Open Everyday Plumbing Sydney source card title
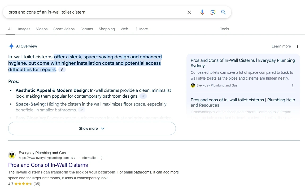Viewport: 305px width, 191px height. pos(243,63)
